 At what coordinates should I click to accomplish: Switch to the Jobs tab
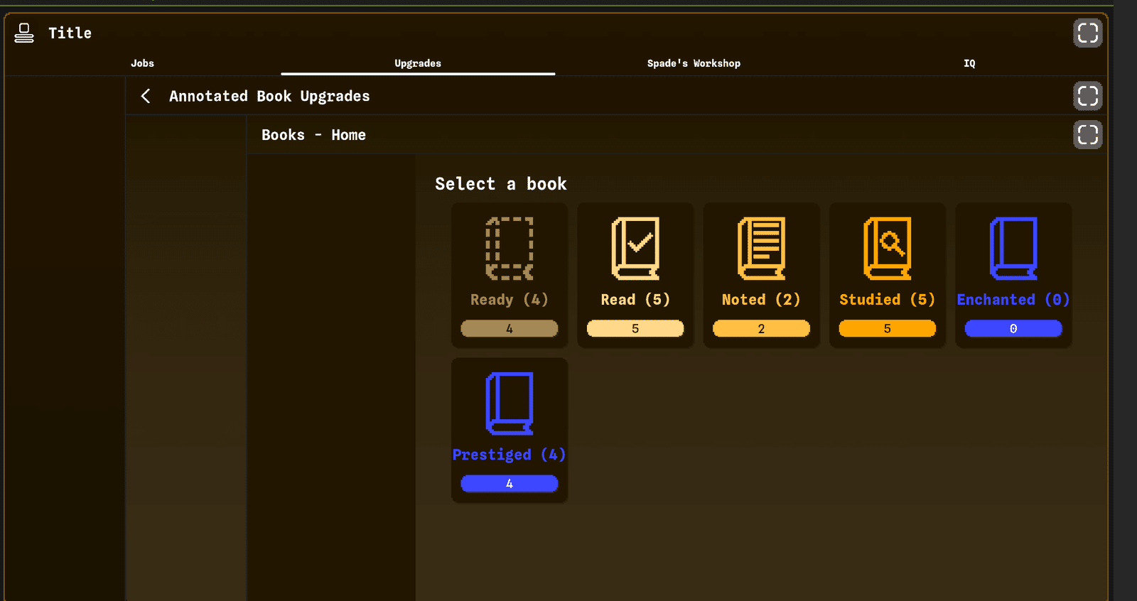coord(142,63)
